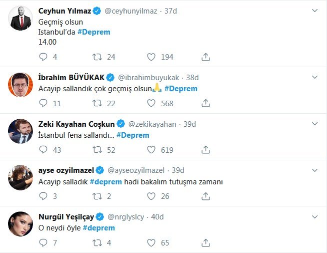Share Ceyhun Yılmaz's tweet

click(x=205, y=57)
